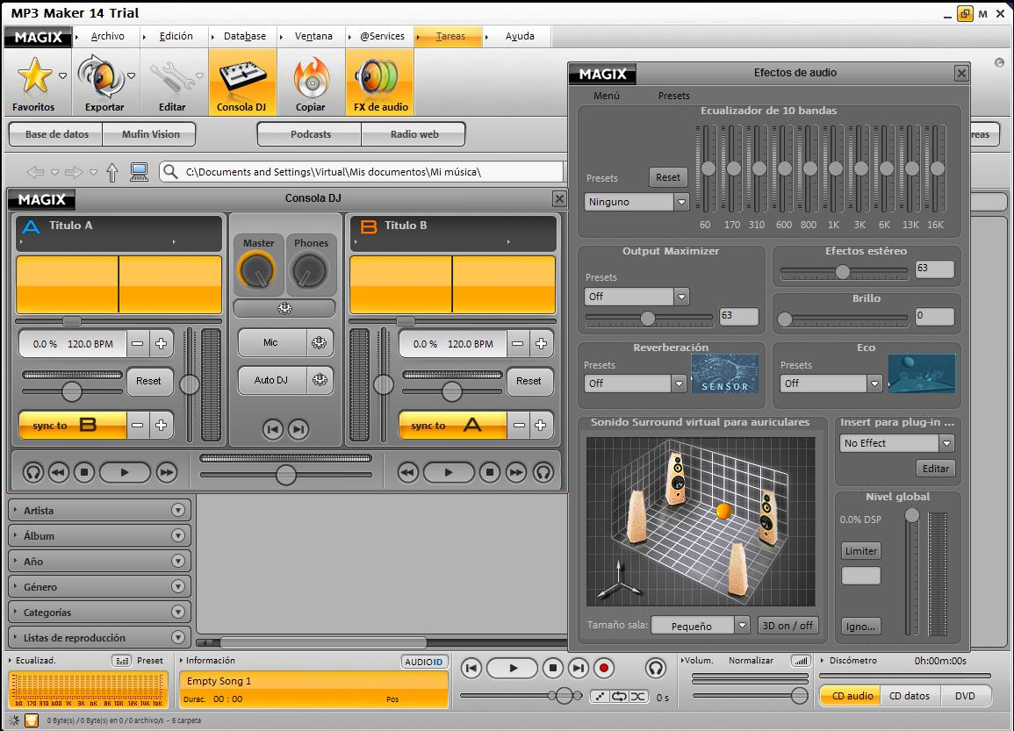Viewport: 1014px width, 731px height.
Task: Click the main transport stop button
Action: pyautogui.click(x=552, y=669)
